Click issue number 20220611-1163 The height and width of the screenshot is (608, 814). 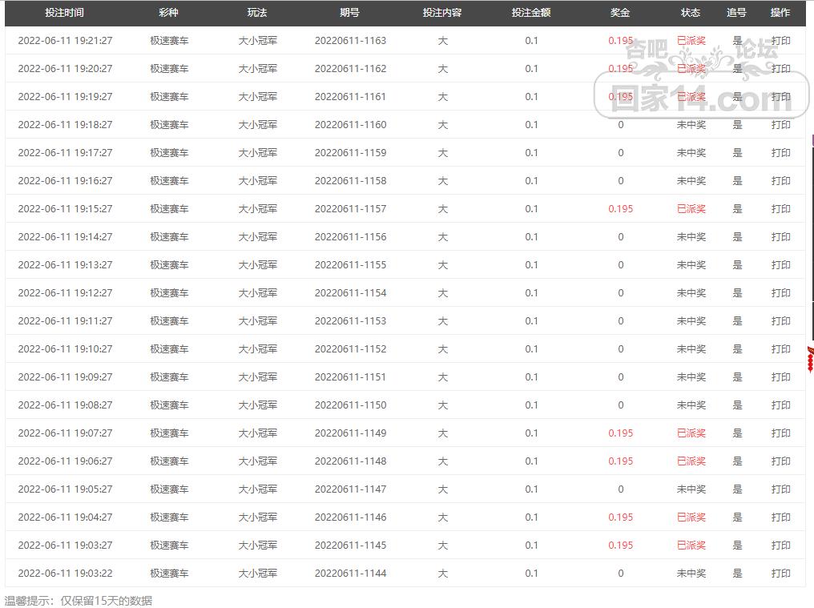[350, 41]
